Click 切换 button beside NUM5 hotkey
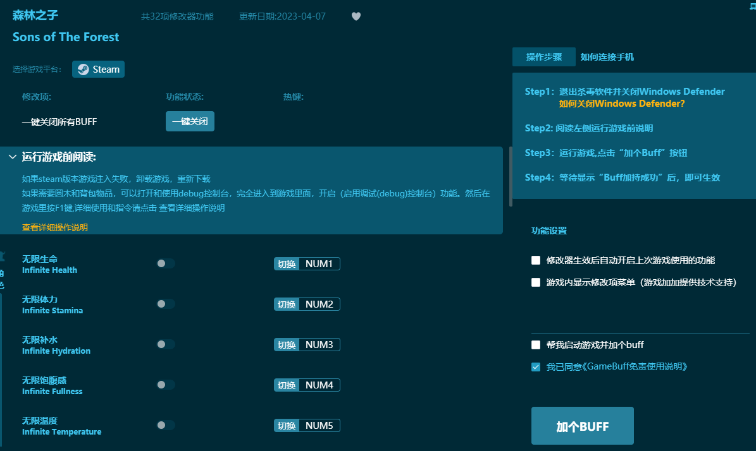Image resolution: width=756 pixels, height=451 pixels. [x=287, y=426]
